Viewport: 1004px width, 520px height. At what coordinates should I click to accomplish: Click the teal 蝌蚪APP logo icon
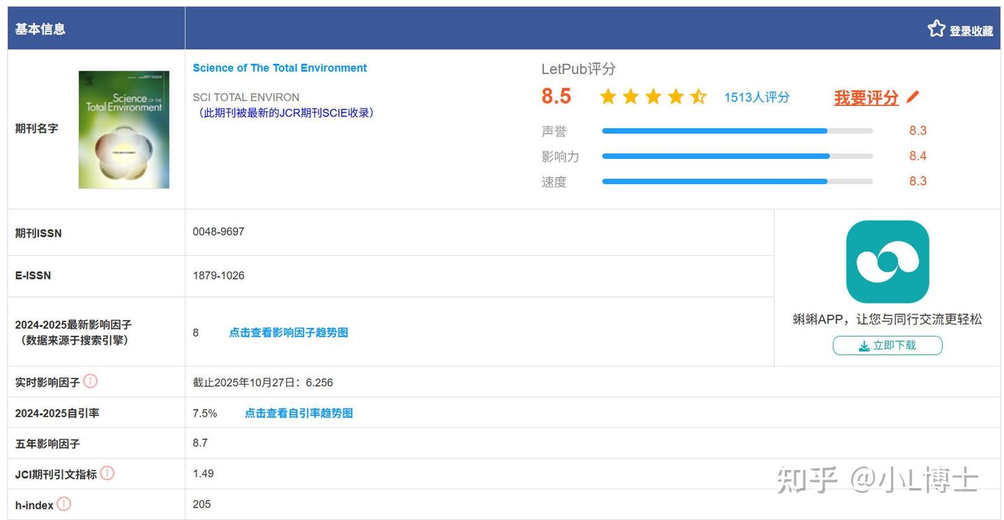point(887,262)
